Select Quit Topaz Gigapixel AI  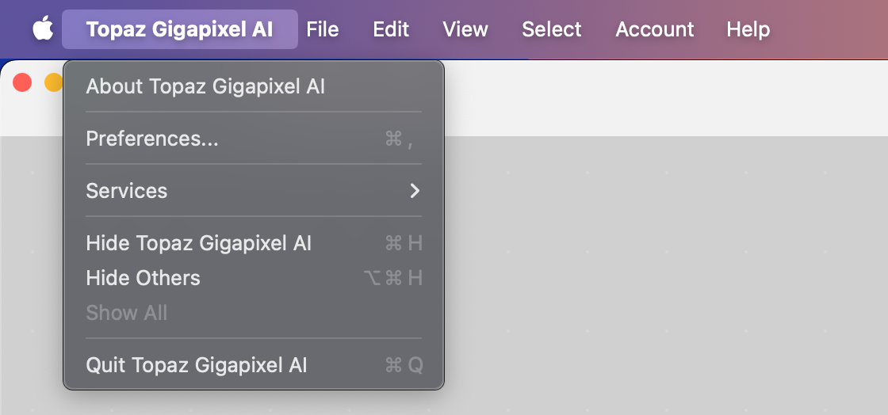coord(254,364)
